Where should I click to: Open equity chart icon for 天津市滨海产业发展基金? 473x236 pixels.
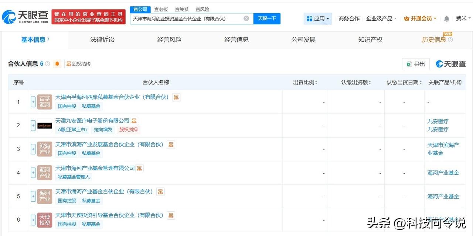(171, 145)
